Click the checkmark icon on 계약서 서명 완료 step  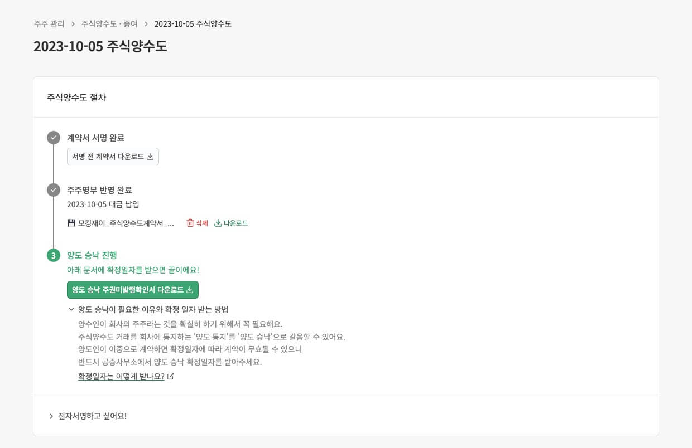click(54, 137)
